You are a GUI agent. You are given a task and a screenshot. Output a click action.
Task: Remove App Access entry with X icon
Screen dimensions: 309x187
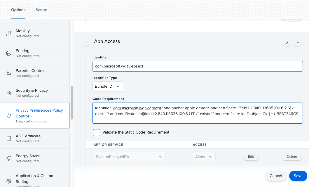tap(287, 43)
